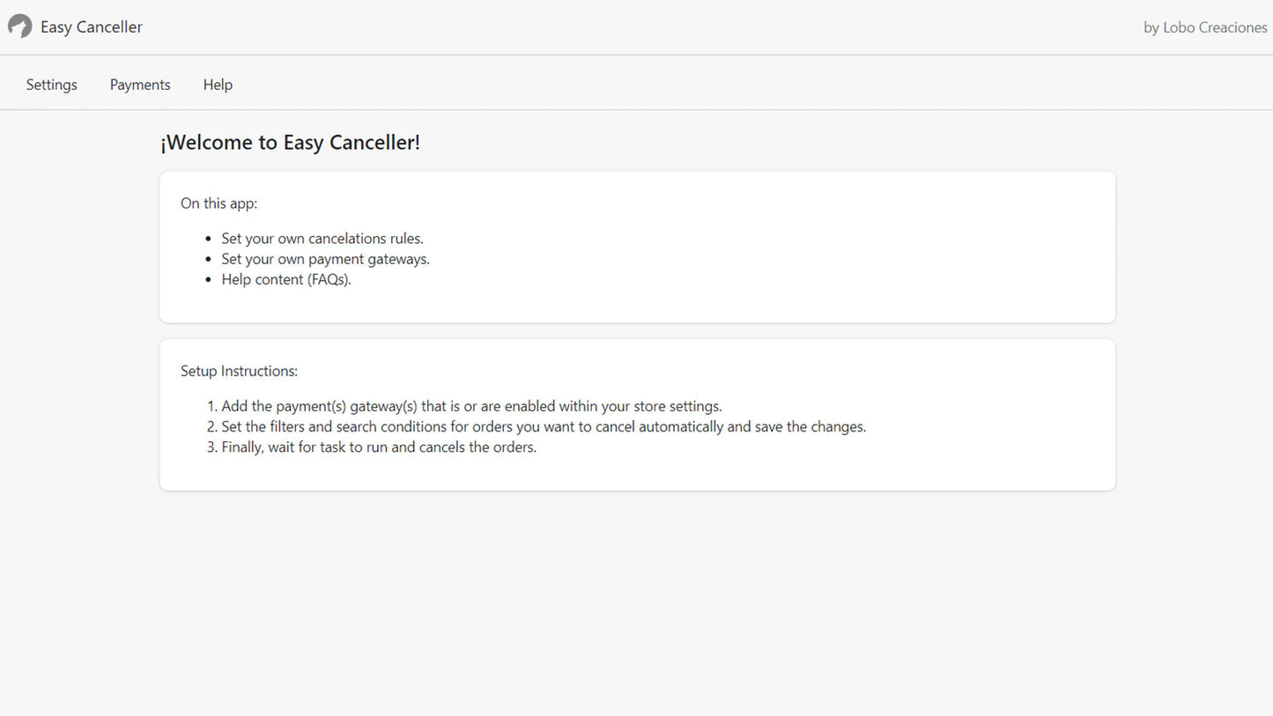Select setup step about filters and search conditions
The image size is (1273, 716).
(544, 426)
